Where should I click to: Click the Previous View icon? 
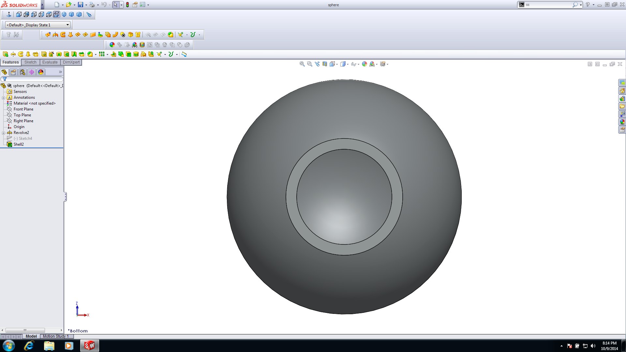click(317, 64)
